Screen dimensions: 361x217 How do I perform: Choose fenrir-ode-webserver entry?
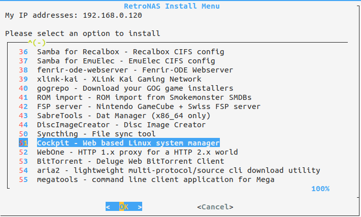126,70
